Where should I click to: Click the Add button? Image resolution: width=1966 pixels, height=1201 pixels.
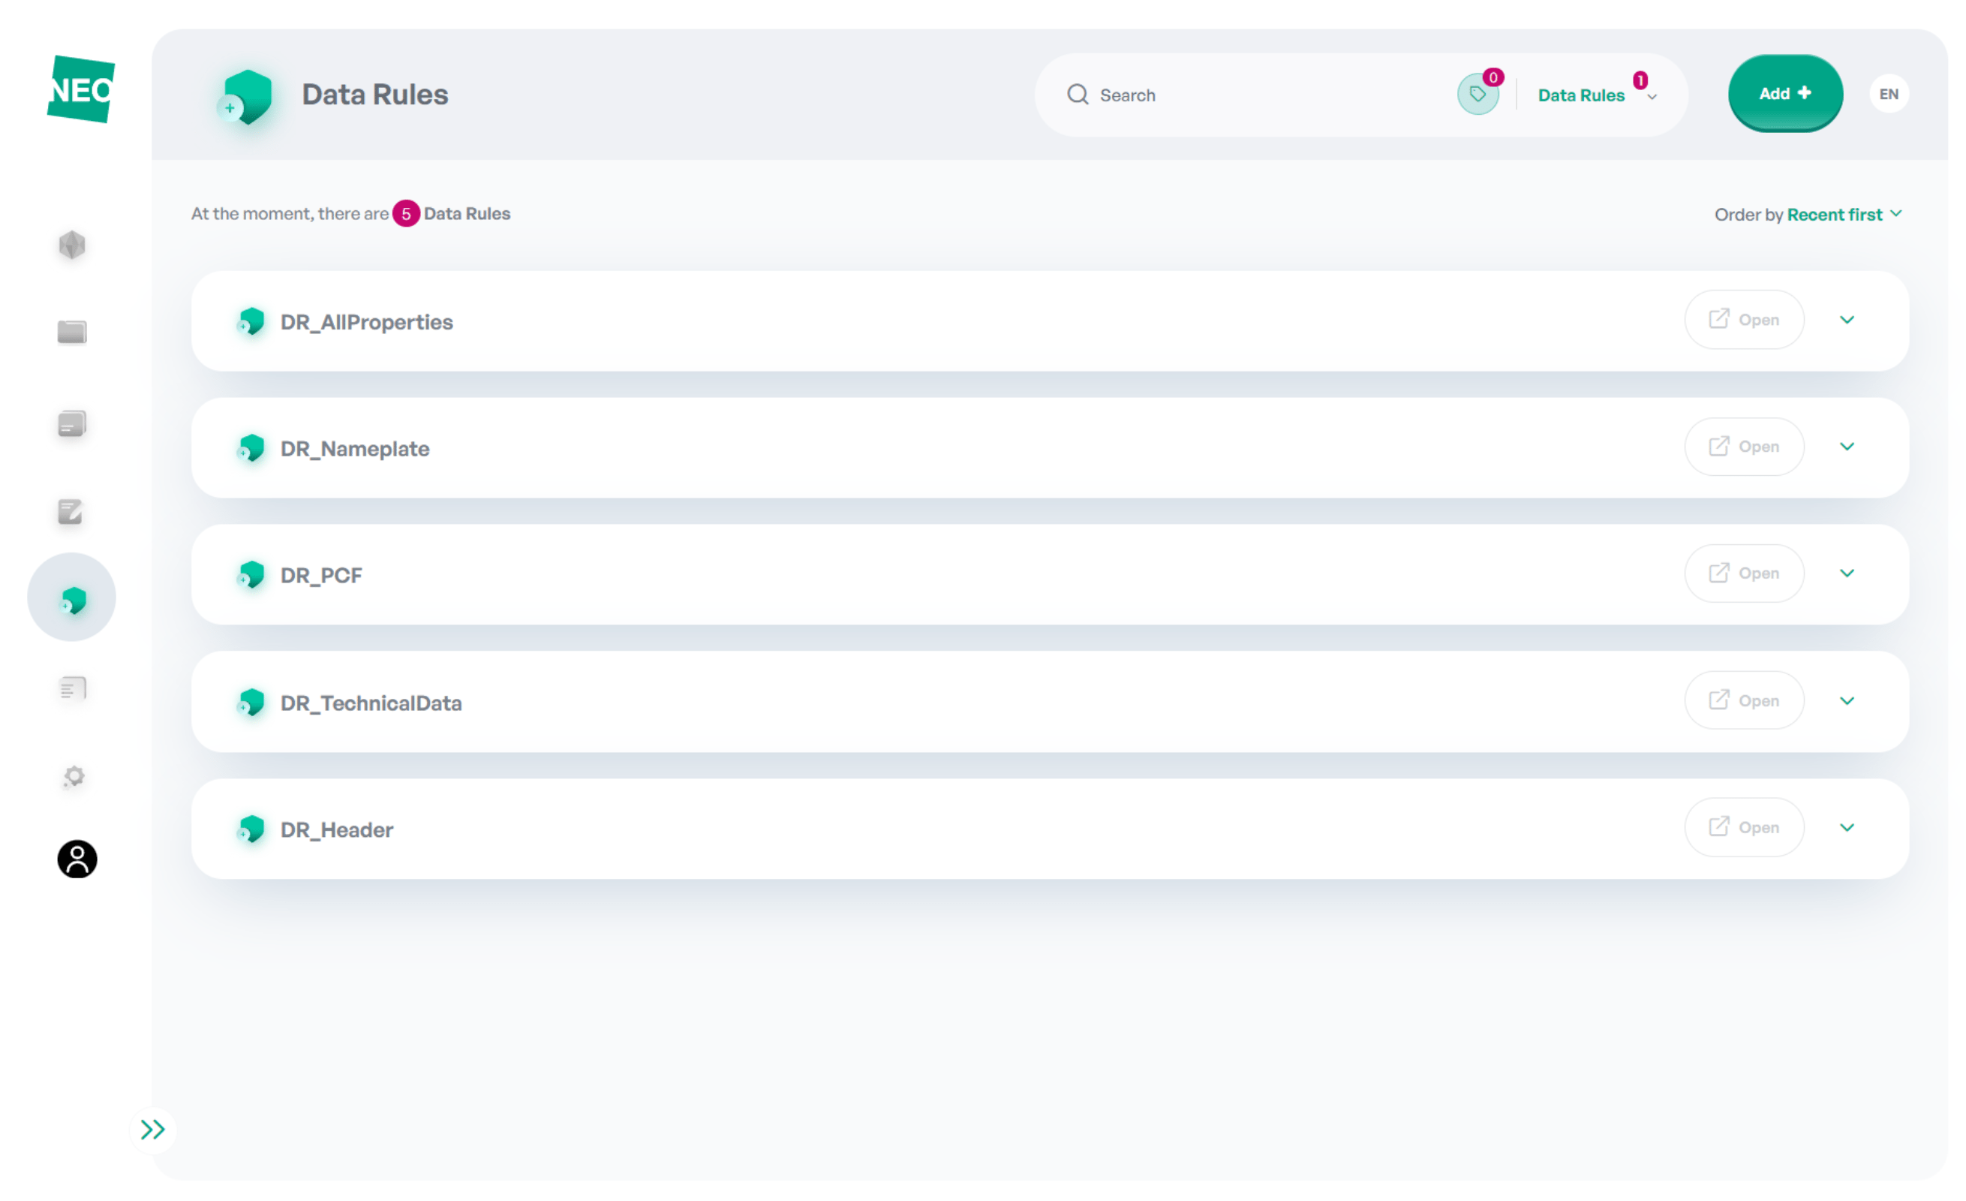tap(1785, 93)
